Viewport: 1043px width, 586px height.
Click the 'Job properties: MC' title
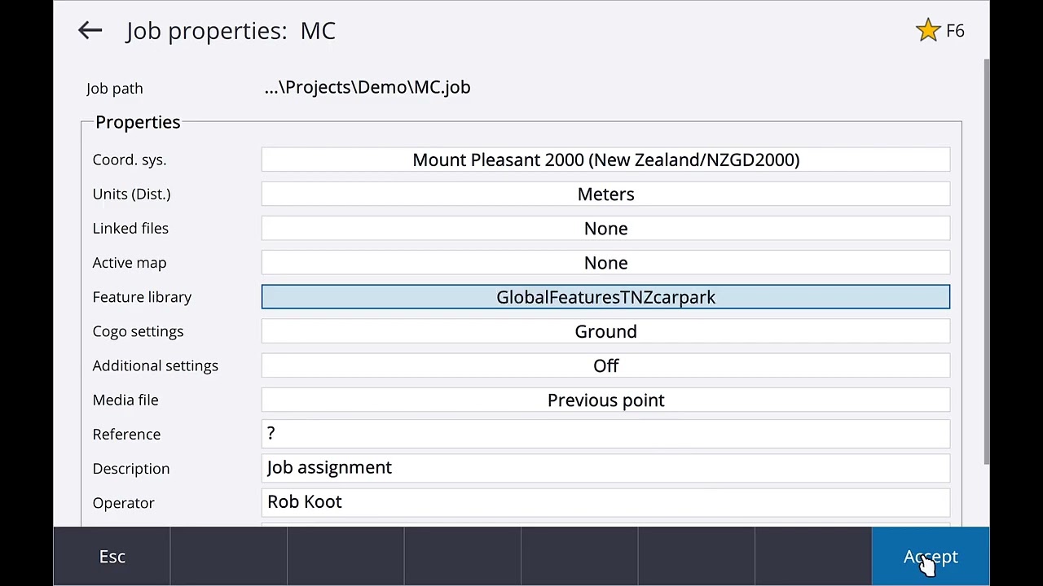(x=231, y=31)
